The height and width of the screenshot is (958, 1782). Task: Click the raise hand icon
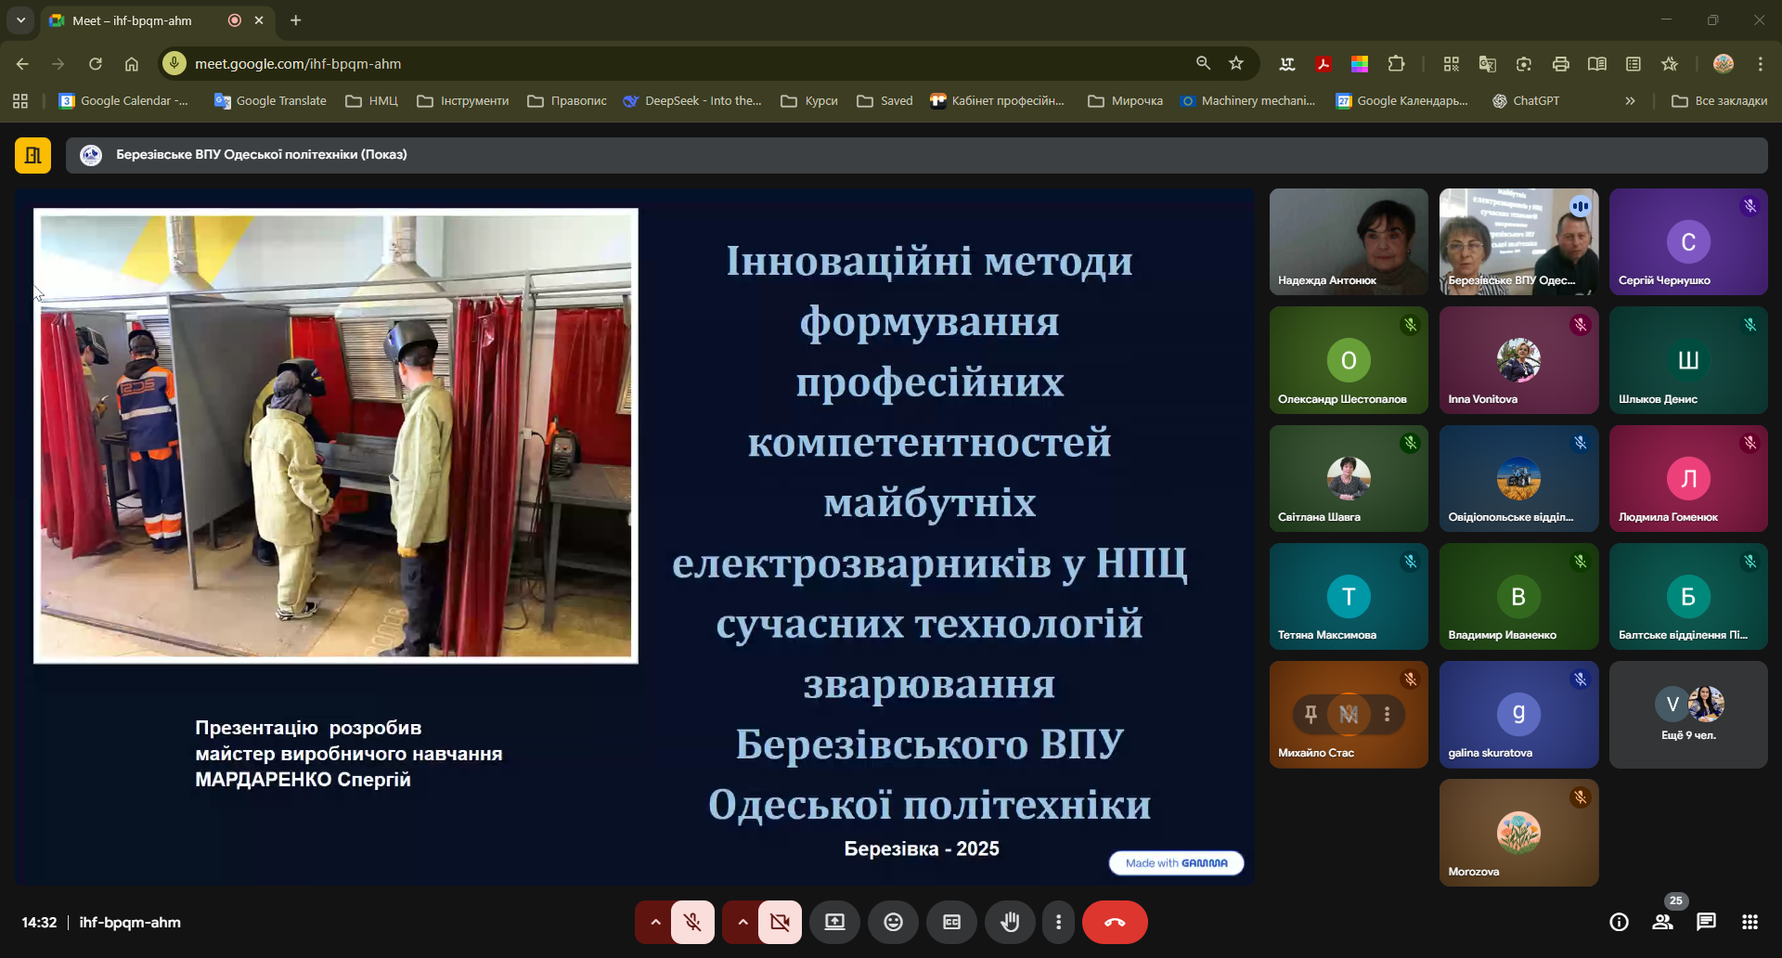click(1010, 922)
